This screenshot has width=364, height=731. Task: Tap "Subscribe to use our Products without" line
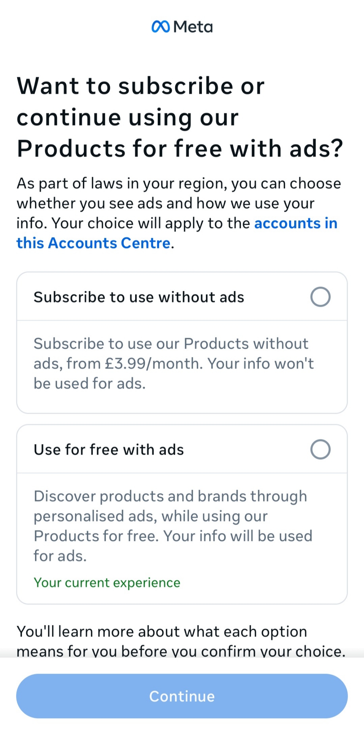[171, 344]
